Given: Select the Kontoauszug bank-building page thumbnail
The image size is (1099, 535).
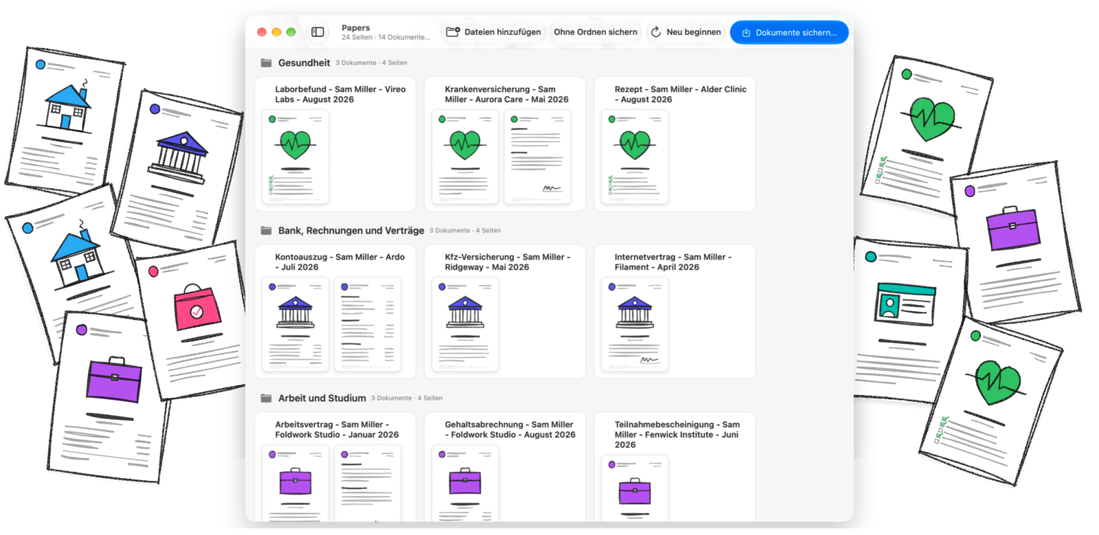Looking at the screenshot, I should click(295, 325).
